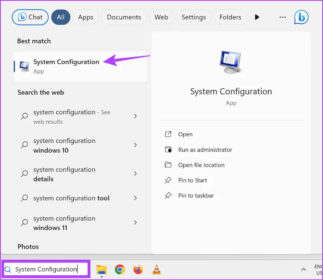Click search icon beside 'See web results'

24,116
